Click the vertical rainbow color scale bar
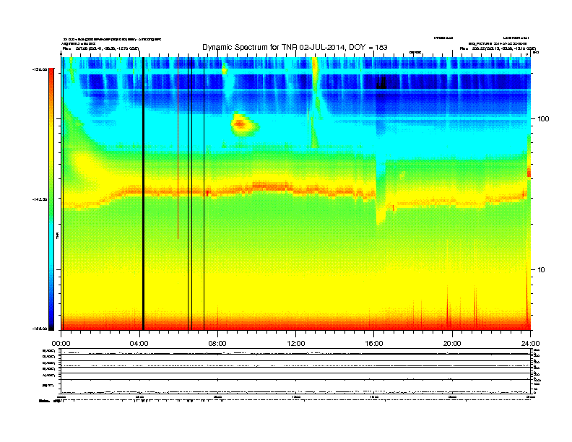This screenshot has height=442, width=572. [x=51, y=199]
